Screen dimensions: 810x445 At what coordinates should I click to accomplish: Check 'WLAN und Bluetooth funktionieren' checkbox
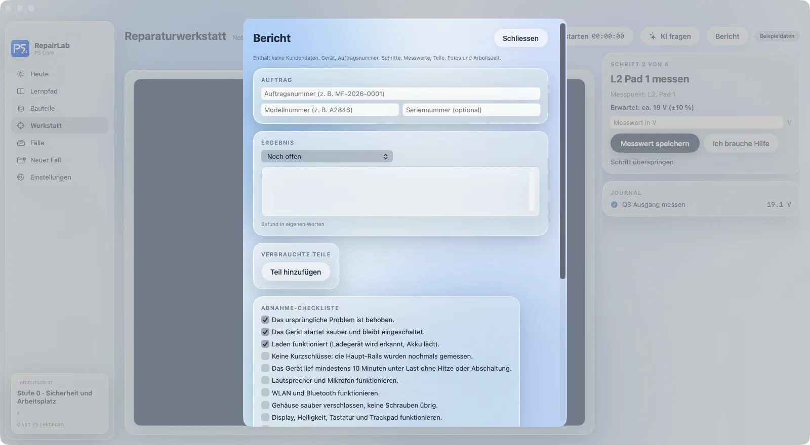pyautogui.click(x=265, y=393)
